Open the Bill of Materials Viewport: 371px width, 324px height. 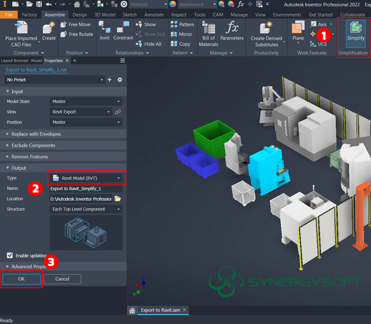coord(209,34)
